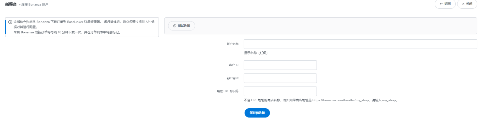The image size is (480, 123).
Task: Click the 连接 Bonanza 账户 breadcrumb text
Action: (x=35, y=4)
